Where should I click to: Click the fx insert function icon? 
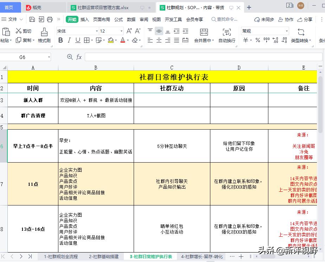pyautogui.click(x=79, y=57)
